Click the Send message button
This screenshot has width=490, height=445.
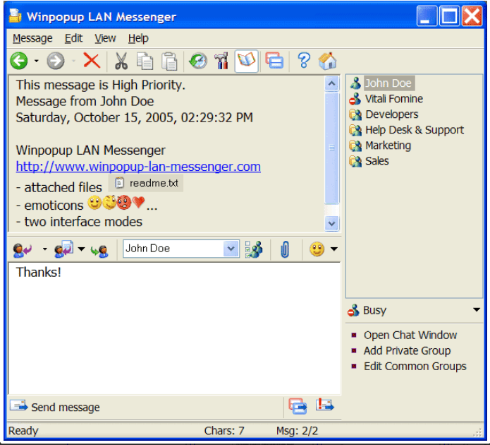(55, 407)
